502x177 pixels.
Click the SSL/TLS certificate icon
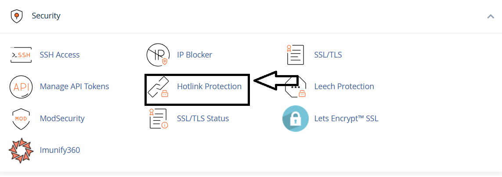click(295, 55)
